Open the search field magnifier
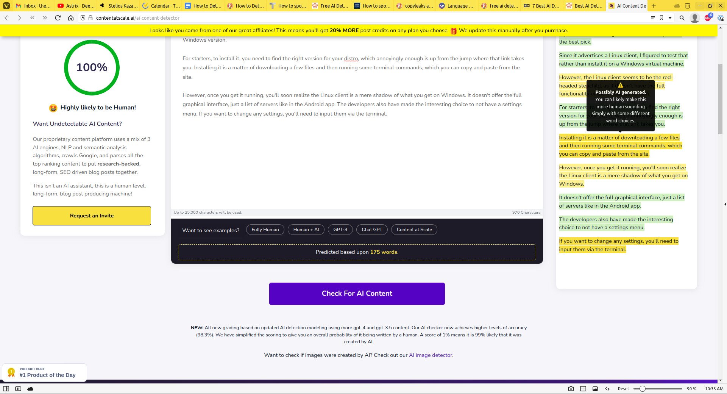727x394 pixels. 682,18
